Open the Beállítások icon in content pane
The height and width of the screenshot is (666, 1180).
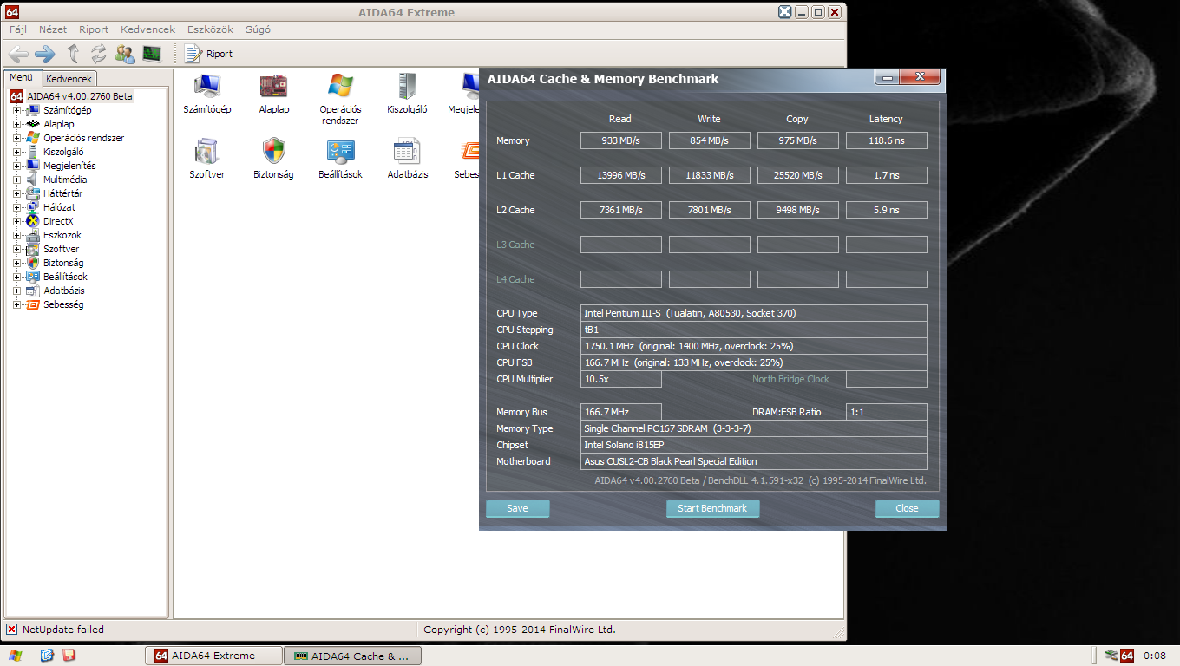[x=340, y=159]
